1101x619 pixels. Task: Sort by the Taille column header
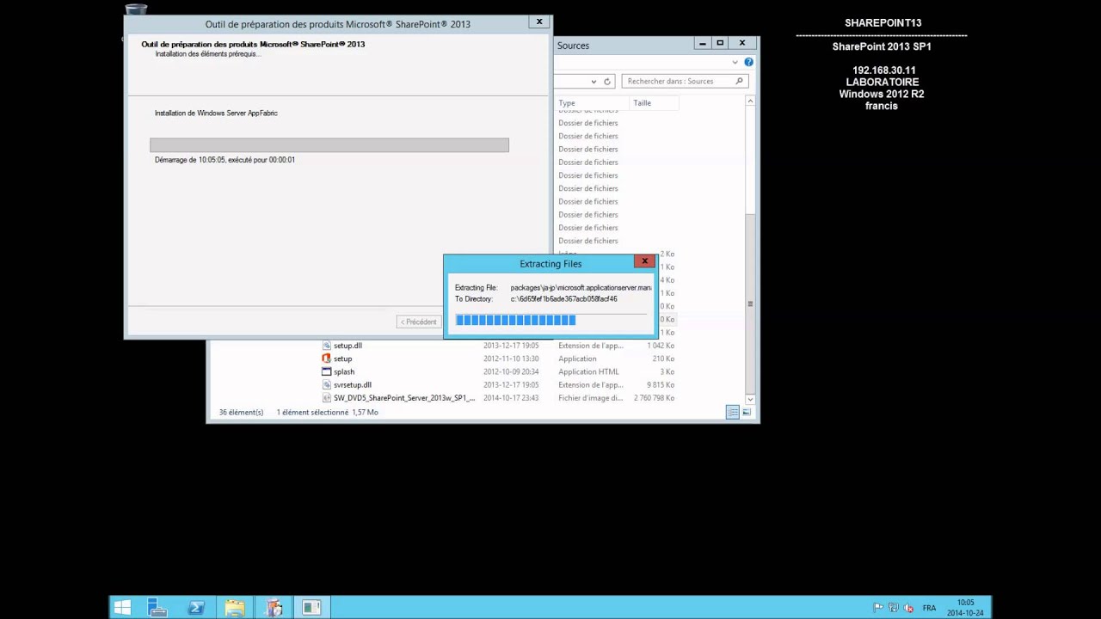coord(654,103)
